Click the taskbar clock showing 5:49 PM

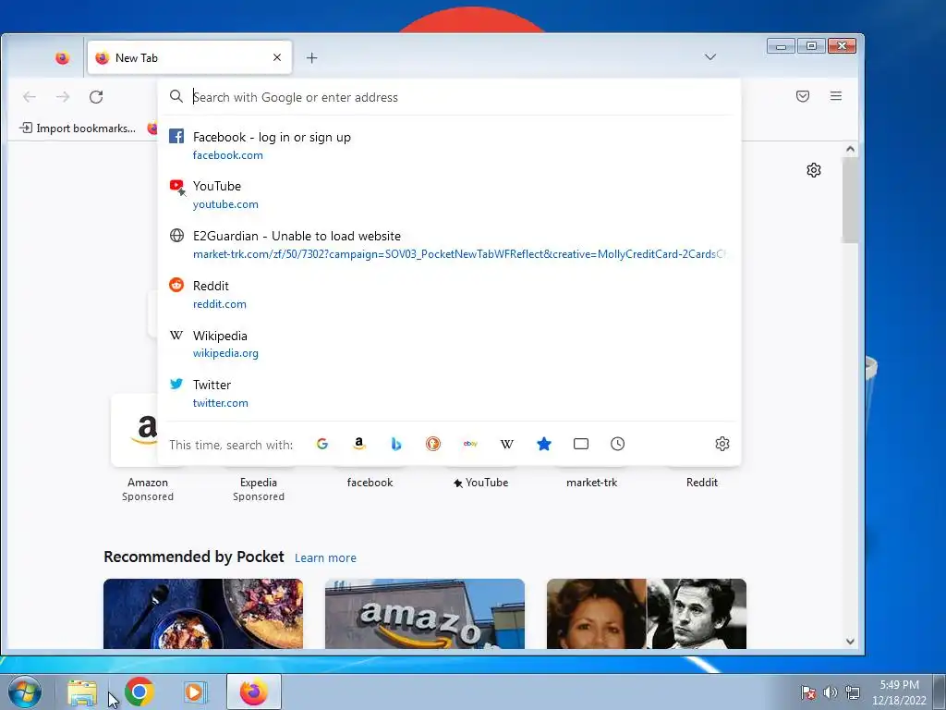coord(899,692)
